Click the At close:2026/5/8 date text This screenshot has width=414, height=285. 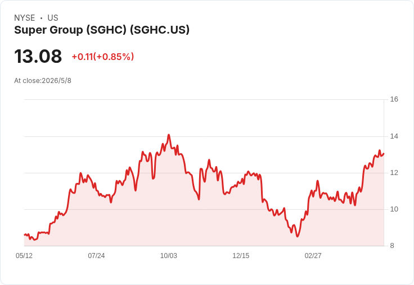(x=43, y=81)
